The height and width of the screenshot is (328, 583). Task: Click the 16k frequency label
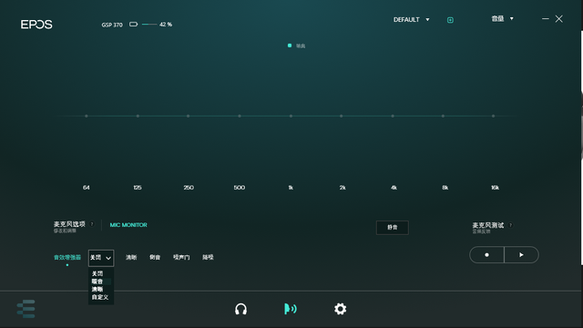[x=495, y=188]
